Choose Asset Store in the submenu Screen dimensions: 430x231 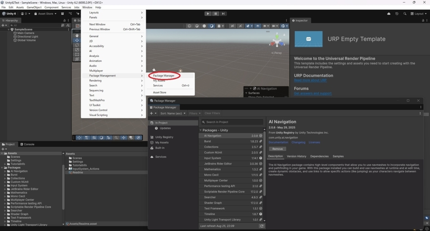[159, 93]
